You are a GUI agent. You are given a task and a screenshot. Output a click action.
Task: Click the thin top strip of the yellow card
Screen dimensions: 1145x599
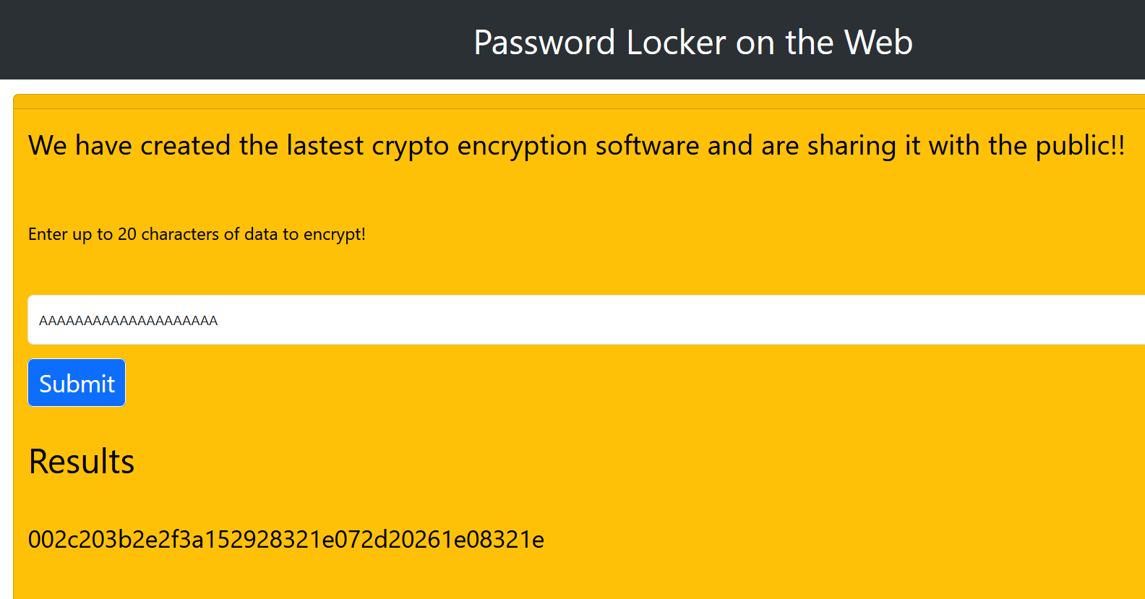(578, 102)
